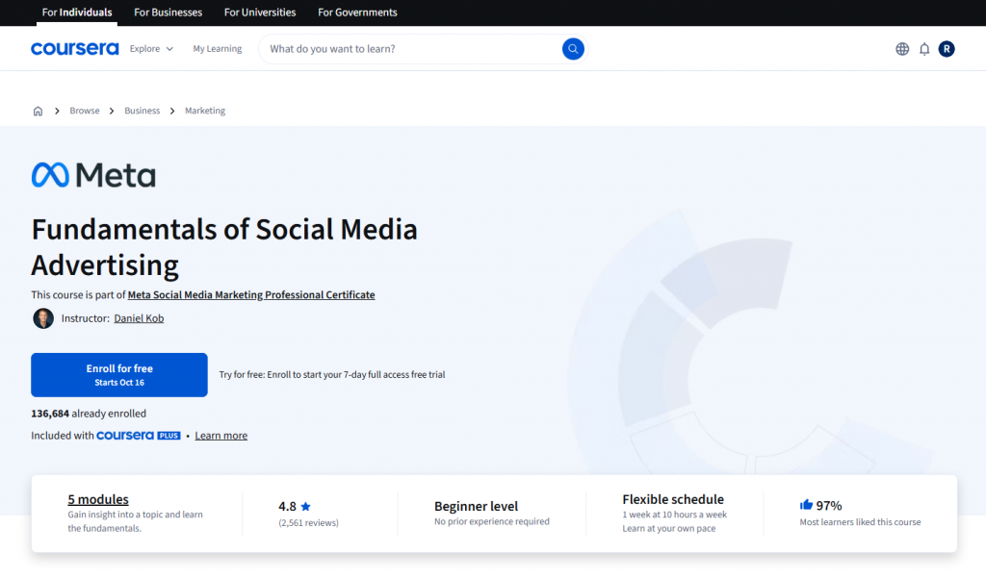986x579 pixels.
Task: Click the Meta logo above the course title
Action: (93, 175)
